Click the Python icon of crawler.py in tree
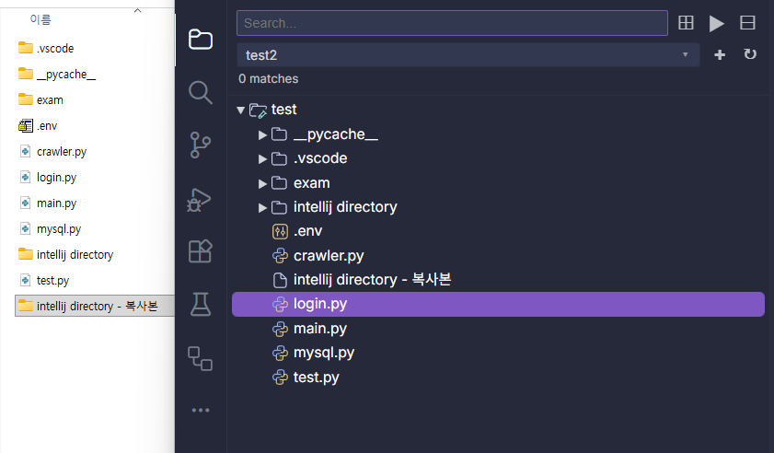The image size is (774, 453). coord(280,256)
